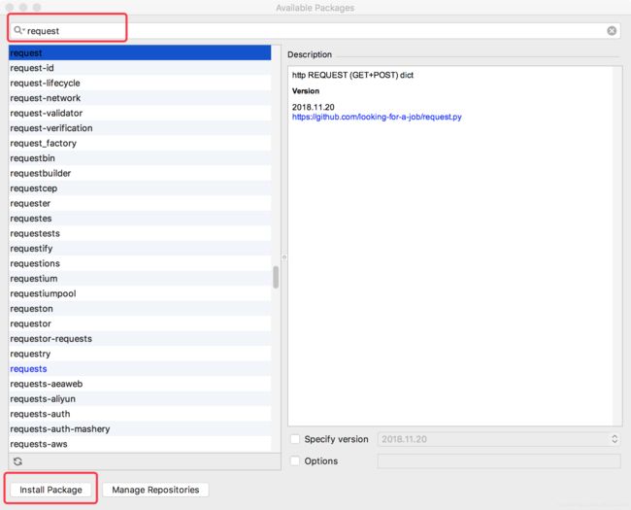Select the requestify package
Image resolution: width=631 pixels, height=510 pixels.
pos(140,248)
